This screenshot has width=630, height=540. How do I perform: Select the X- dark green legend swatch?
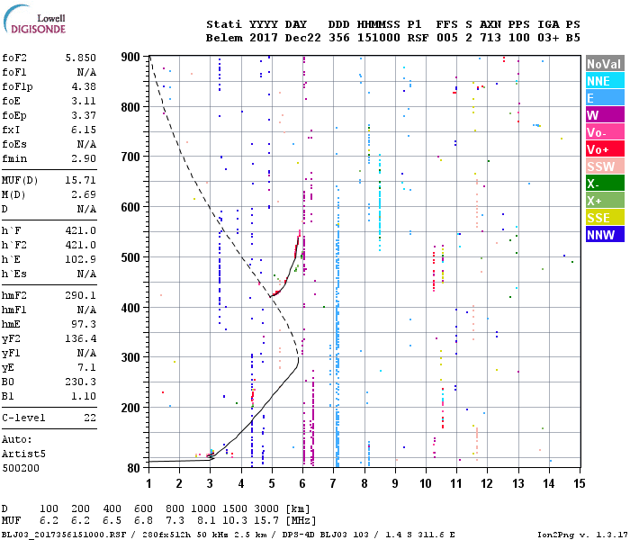pyautogui.click(x=605, y=184)
